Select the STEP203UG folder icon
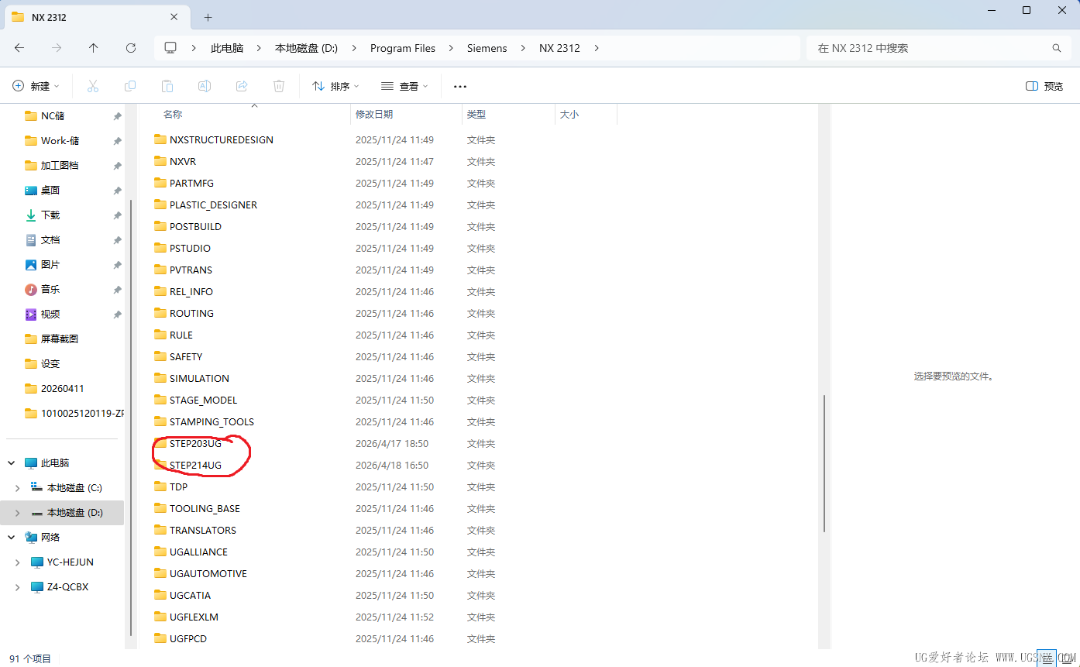1080x667 pixels. (x=160, y=444)
